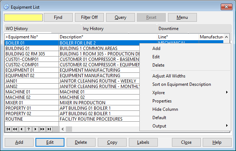Screen dimensions: 236x151
Task: Click the question mark locate icon
Action: tap(28, 129)
